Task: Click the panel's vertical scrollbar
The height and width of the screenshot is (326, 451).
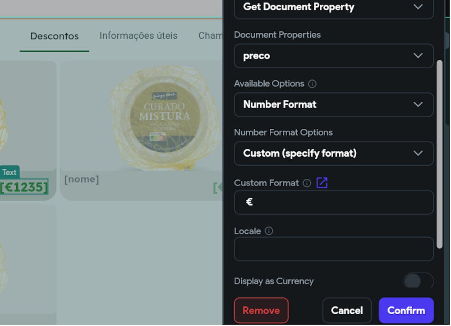Action: tap(440, 153)
